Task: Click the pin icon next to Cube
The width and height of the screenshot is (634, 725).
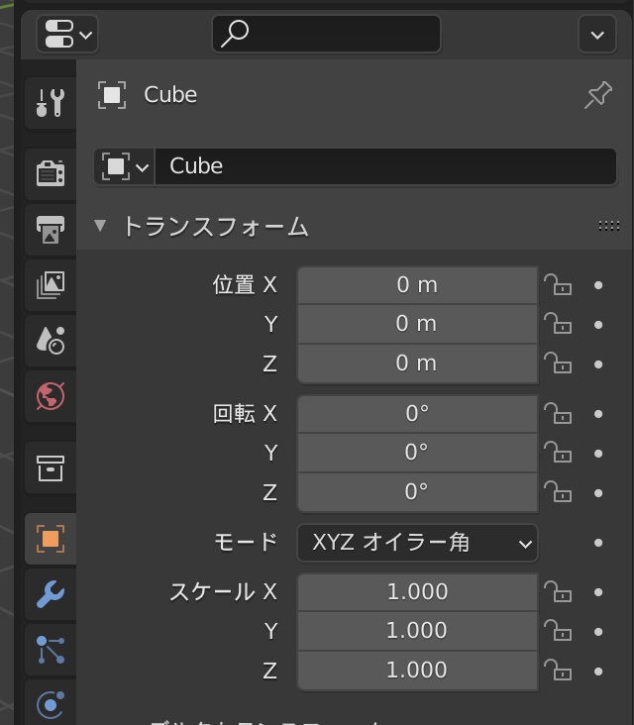Action: 597,95
